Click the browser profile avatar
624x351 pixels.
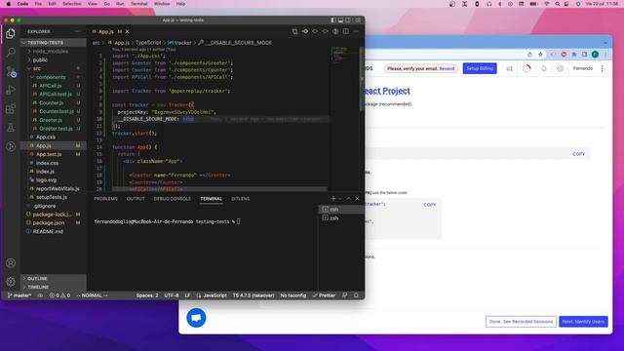(595, 55)
